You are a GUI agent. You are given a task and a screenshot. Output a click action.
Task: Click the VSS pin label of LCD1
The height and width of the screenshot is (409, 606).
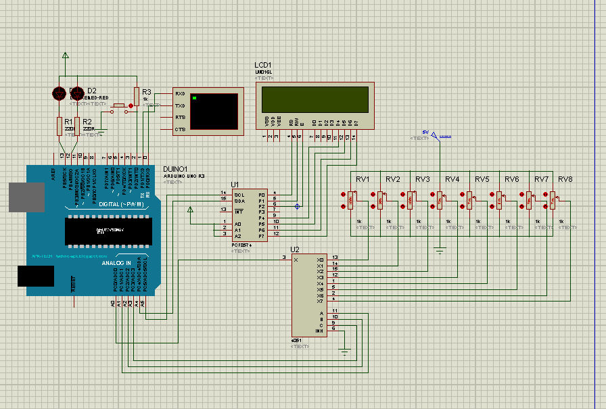pyautogui.click(x=266, y=120)
